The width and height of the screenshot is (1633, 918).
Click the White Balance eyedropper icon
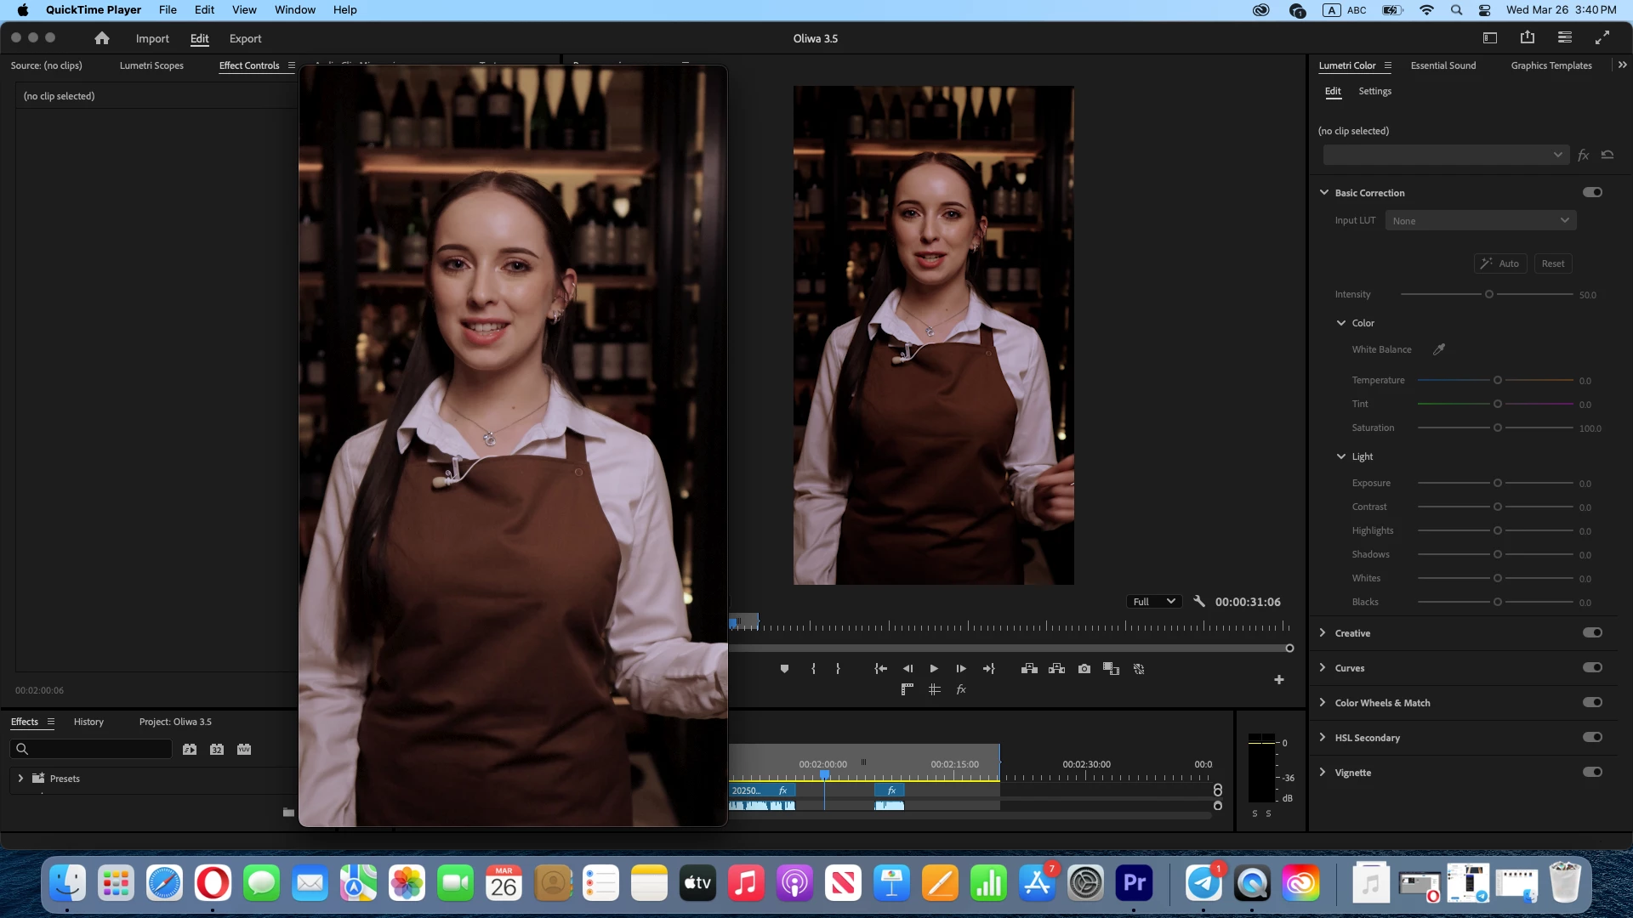coord(1439,349)
